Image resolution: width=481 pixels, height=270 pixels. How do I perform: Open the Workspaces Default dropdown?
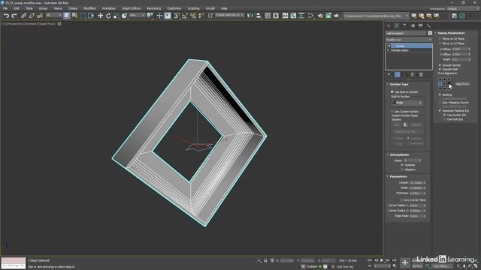pos(463,8)
